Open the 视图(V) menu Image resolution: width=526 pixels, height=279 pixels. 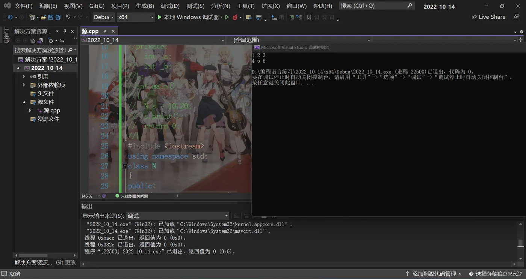(x=73, y=6)
